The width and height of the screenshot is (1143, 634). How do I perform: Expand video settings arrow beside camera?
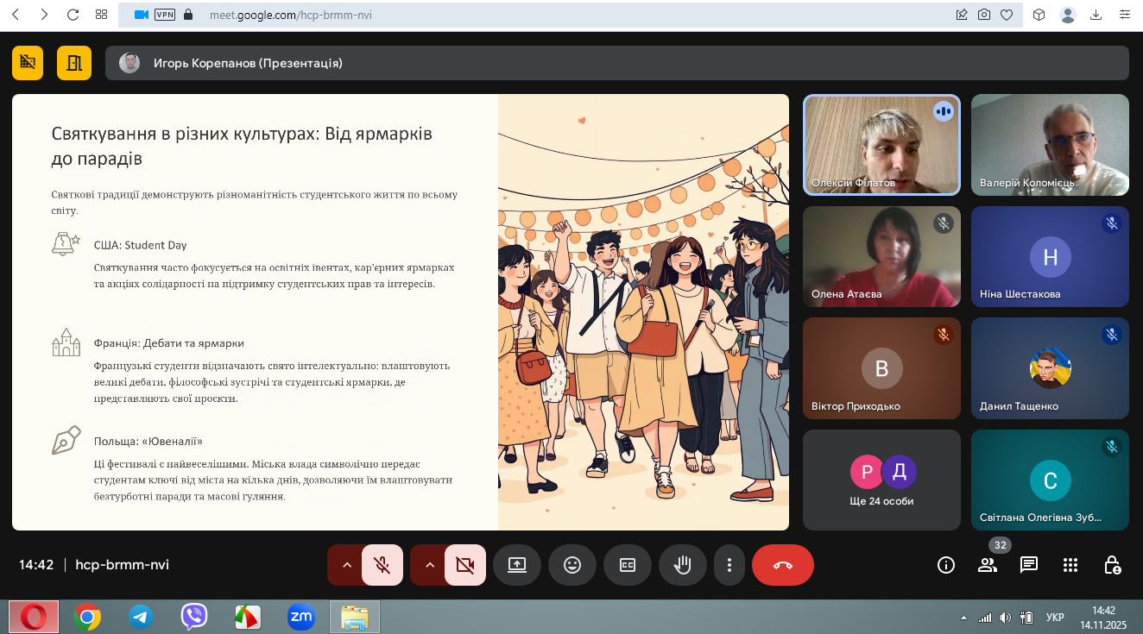[430, 565]
